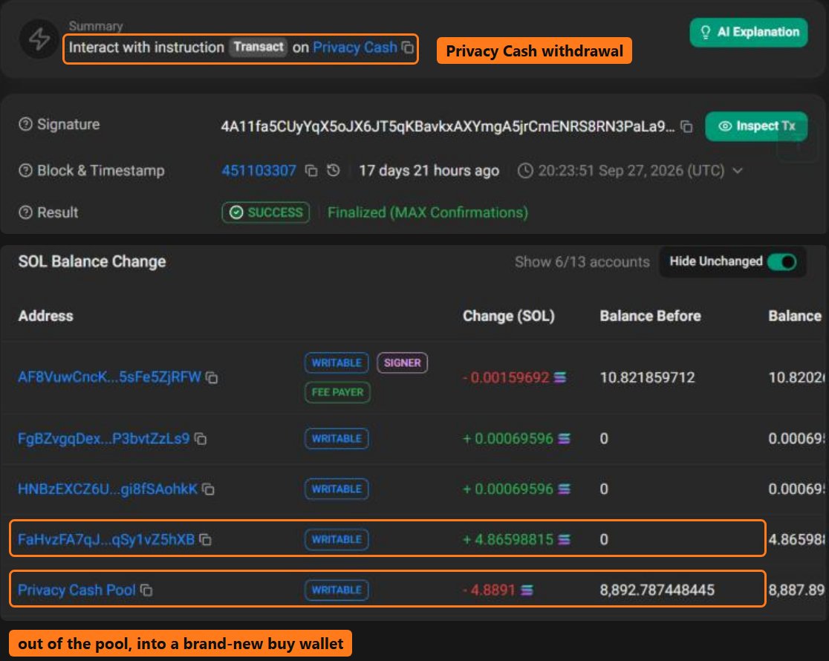This screenshot has height=661, width=829.
Task: Click the Balance Before column header
Action: (x=650, y=316)
